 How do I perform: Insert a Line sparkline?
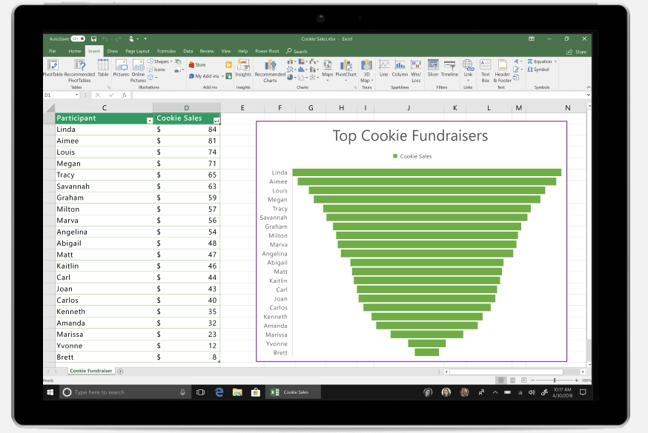coord(384,68)
